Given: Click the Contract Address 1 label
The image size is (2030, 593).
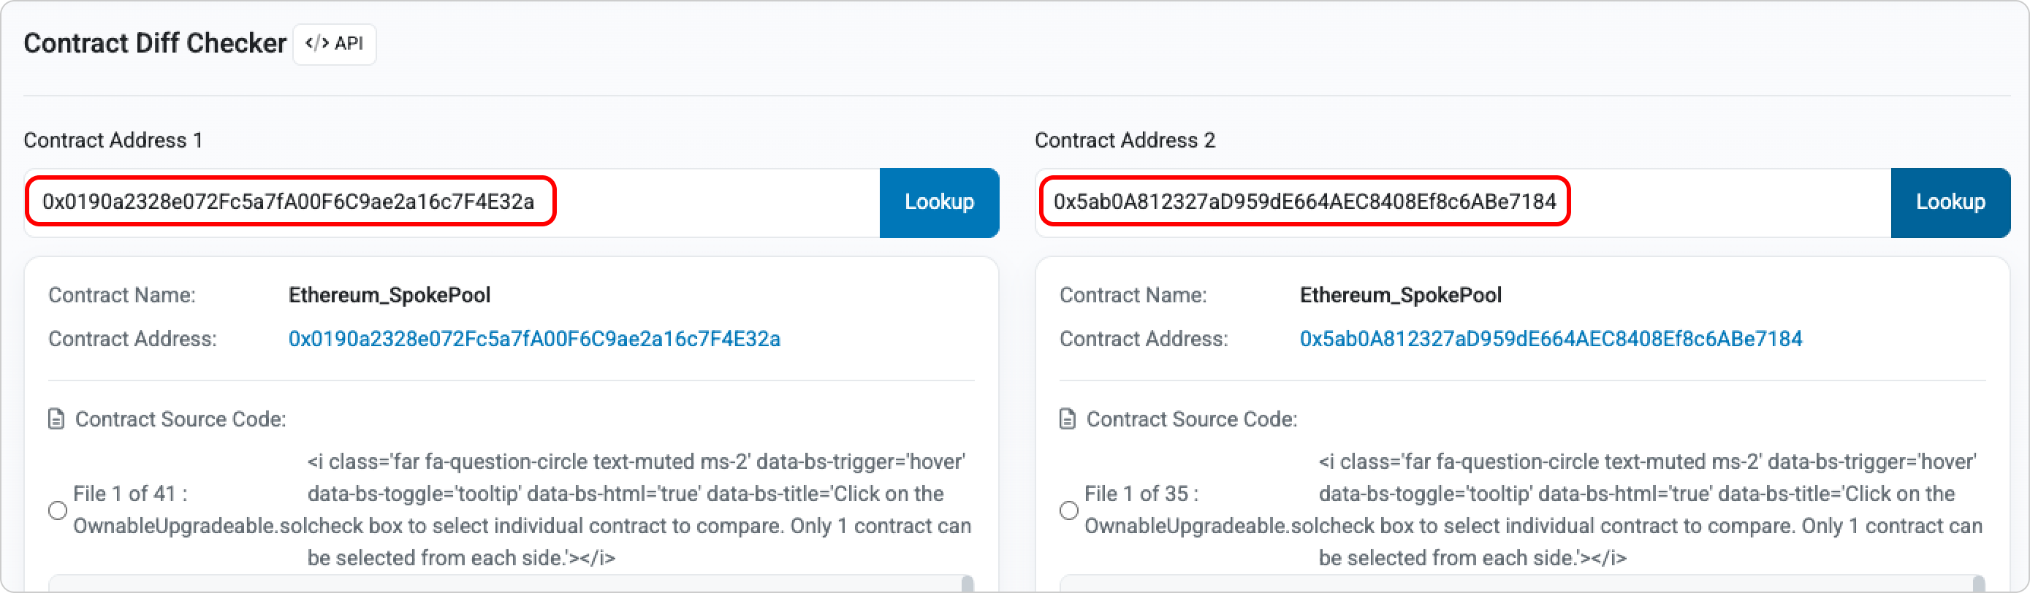Looking at the screenshot, I should (113, 140).
